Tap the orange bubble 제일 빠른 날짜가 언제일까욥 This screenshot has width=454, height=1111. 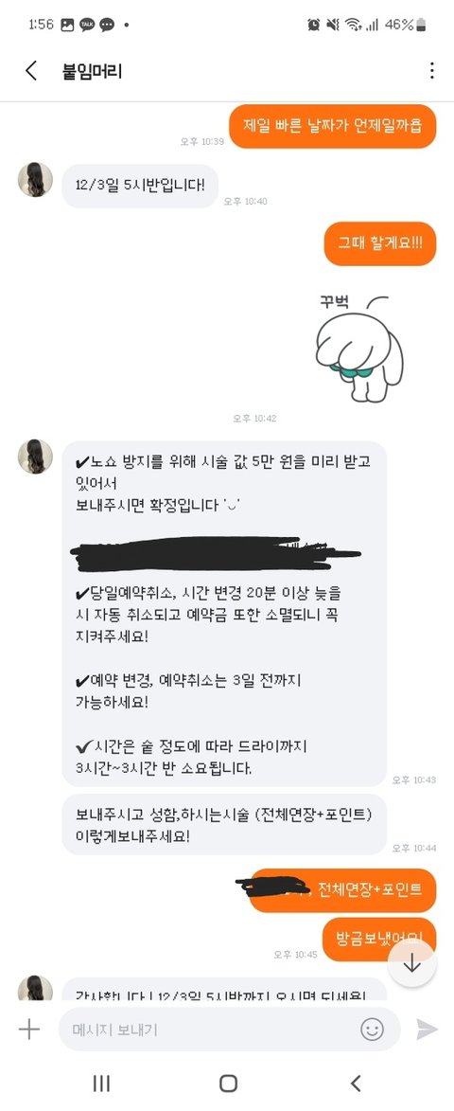tap(333, 126)
